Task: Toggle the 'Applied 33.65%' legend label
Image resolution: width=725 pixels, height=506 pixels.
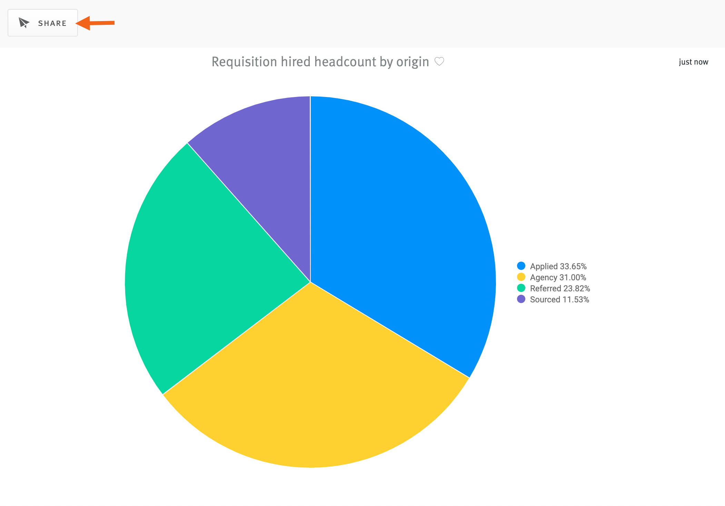Action: pos(558,266)
